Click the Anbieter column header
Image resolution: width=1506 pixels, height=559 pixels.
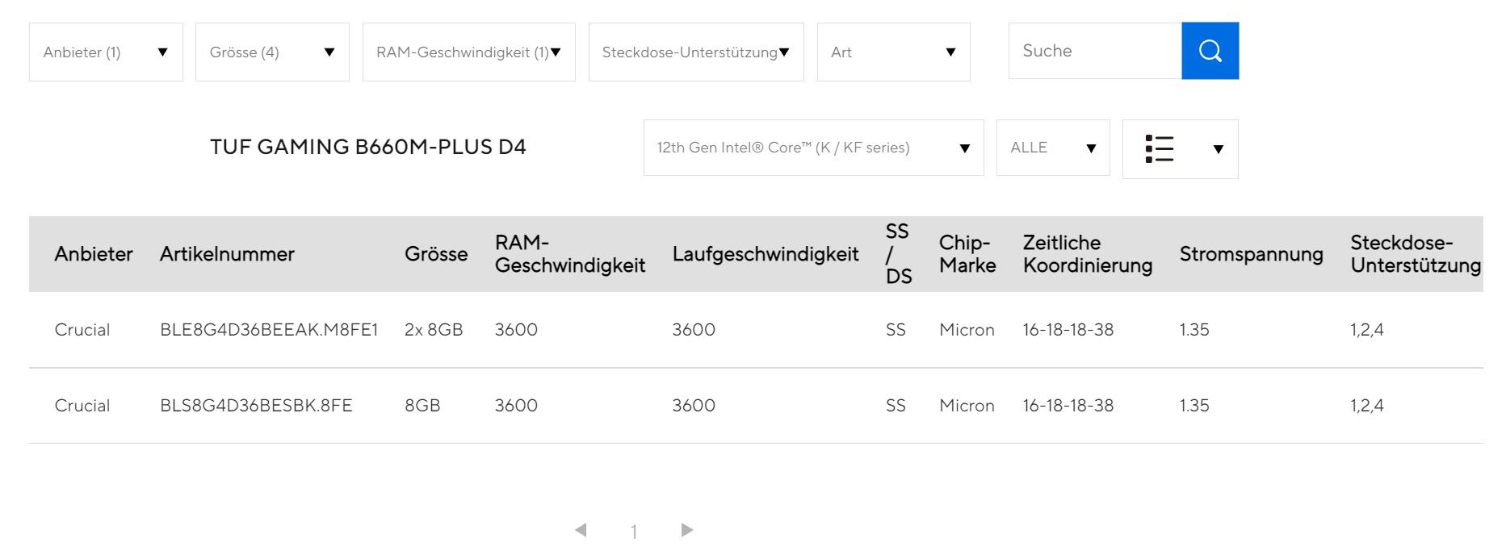(x=94, y=254)
